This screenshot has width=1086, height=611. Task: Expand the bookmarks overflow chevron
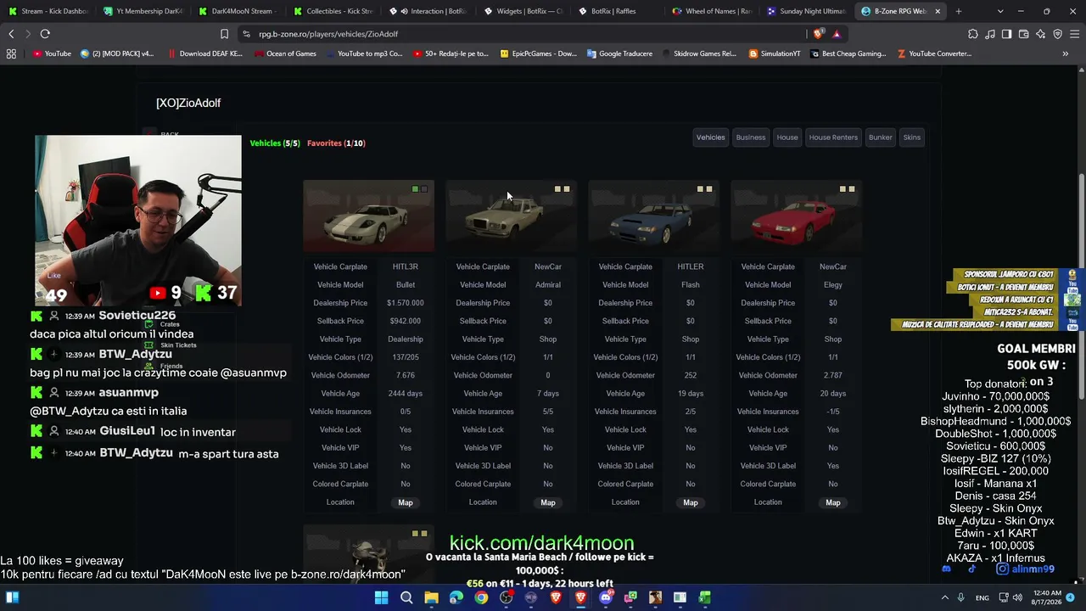point(1066,53)
